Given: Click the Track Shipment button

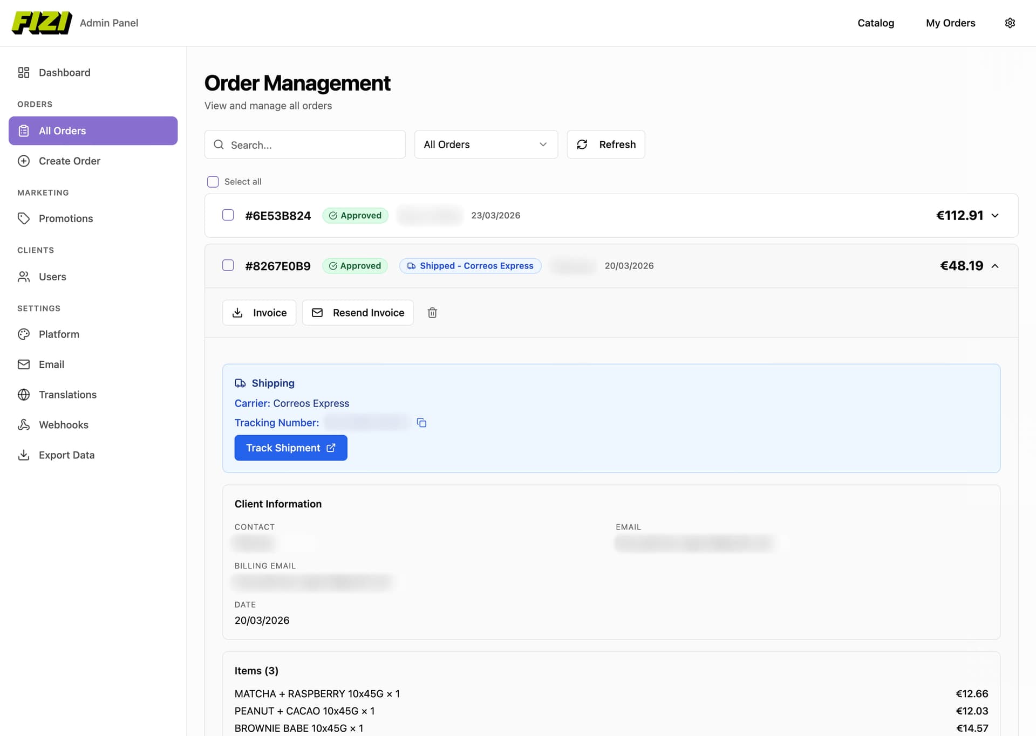Looking at the screenshot, I should click(290, 448).
